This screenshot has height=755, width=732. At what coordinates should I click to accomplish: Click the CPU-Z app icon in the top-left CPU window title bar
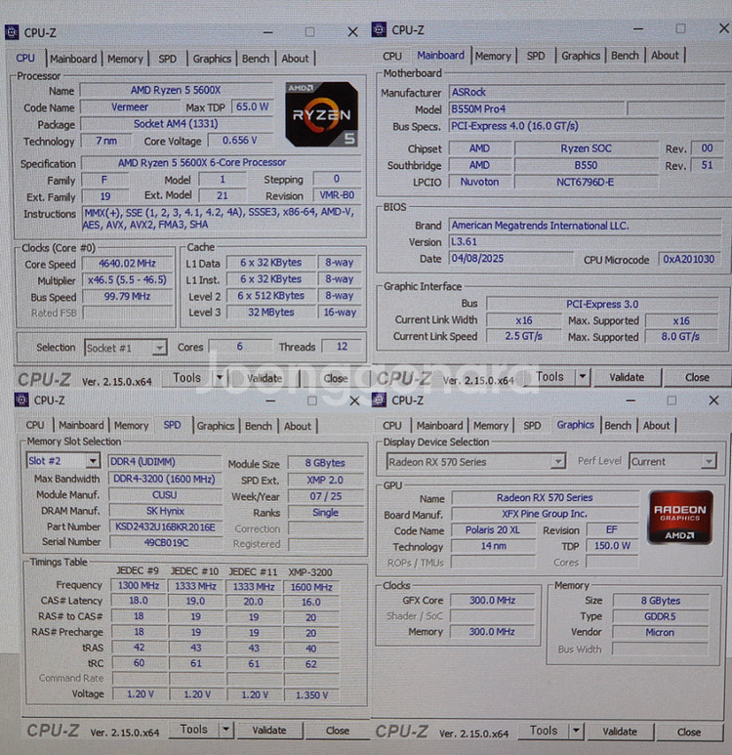(12, 32)
